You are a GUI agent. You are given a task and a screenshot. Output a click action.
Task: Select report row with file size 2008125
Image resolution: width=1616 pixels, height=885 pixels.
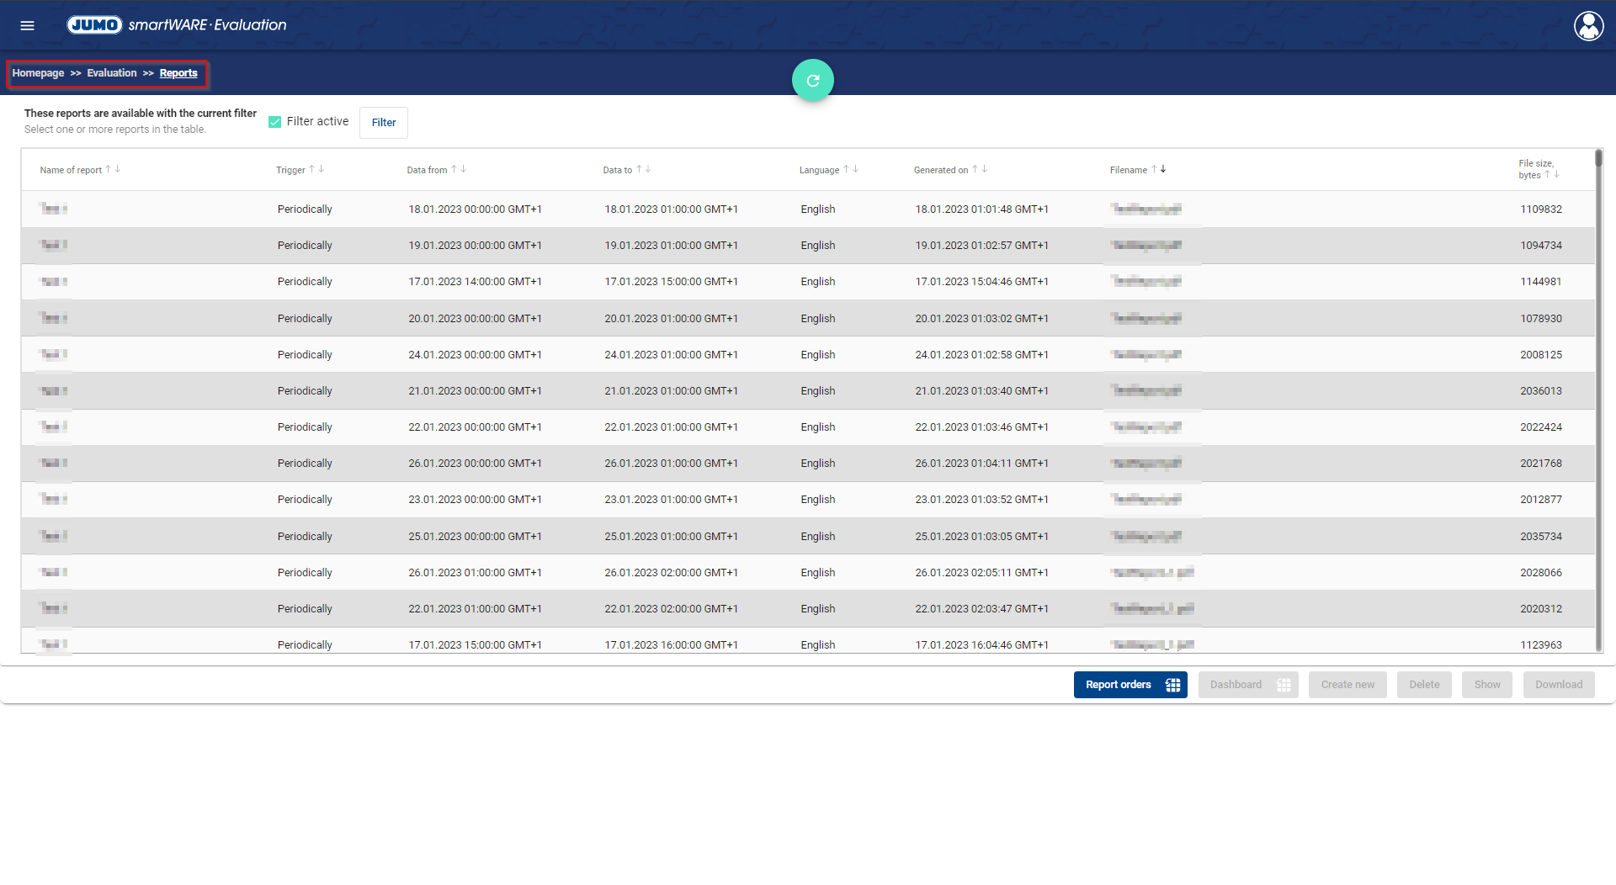tap(1540, 355)
